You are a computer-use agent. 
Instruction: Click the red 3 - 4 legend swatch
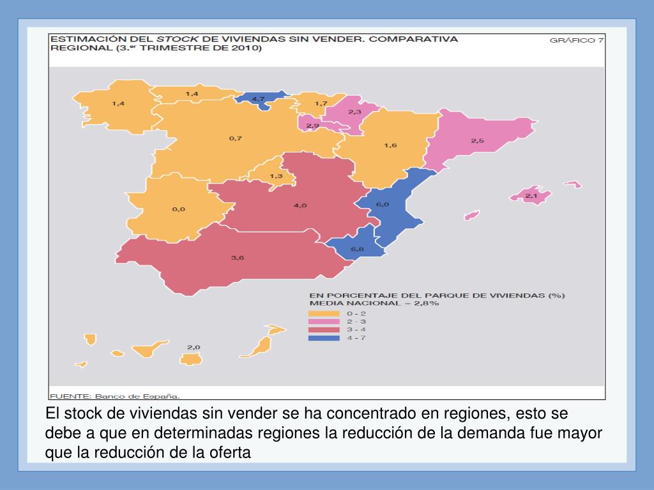pos(324,330)
